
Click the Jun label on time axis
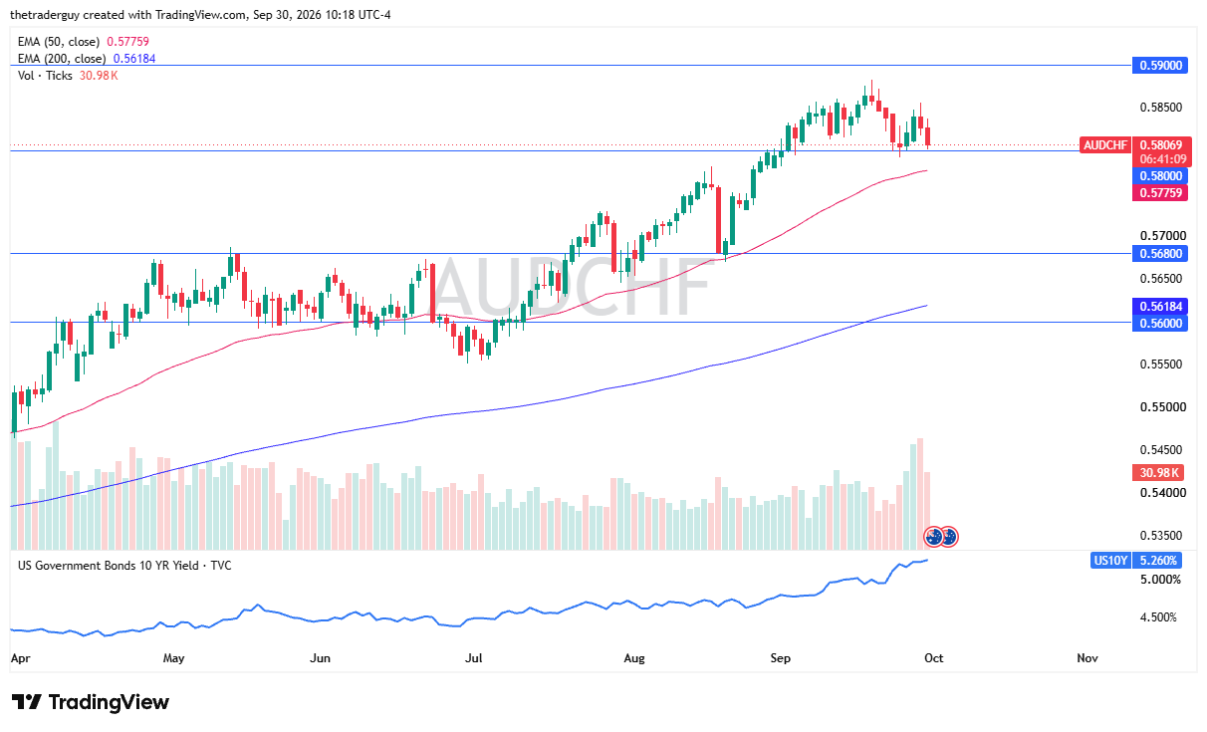pos(320,658)
